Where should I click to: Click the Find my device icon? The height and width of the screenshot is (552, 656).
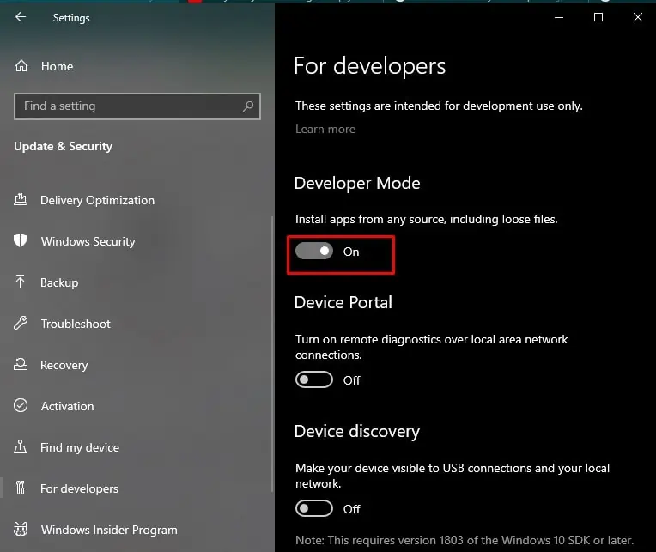point(20,447)
